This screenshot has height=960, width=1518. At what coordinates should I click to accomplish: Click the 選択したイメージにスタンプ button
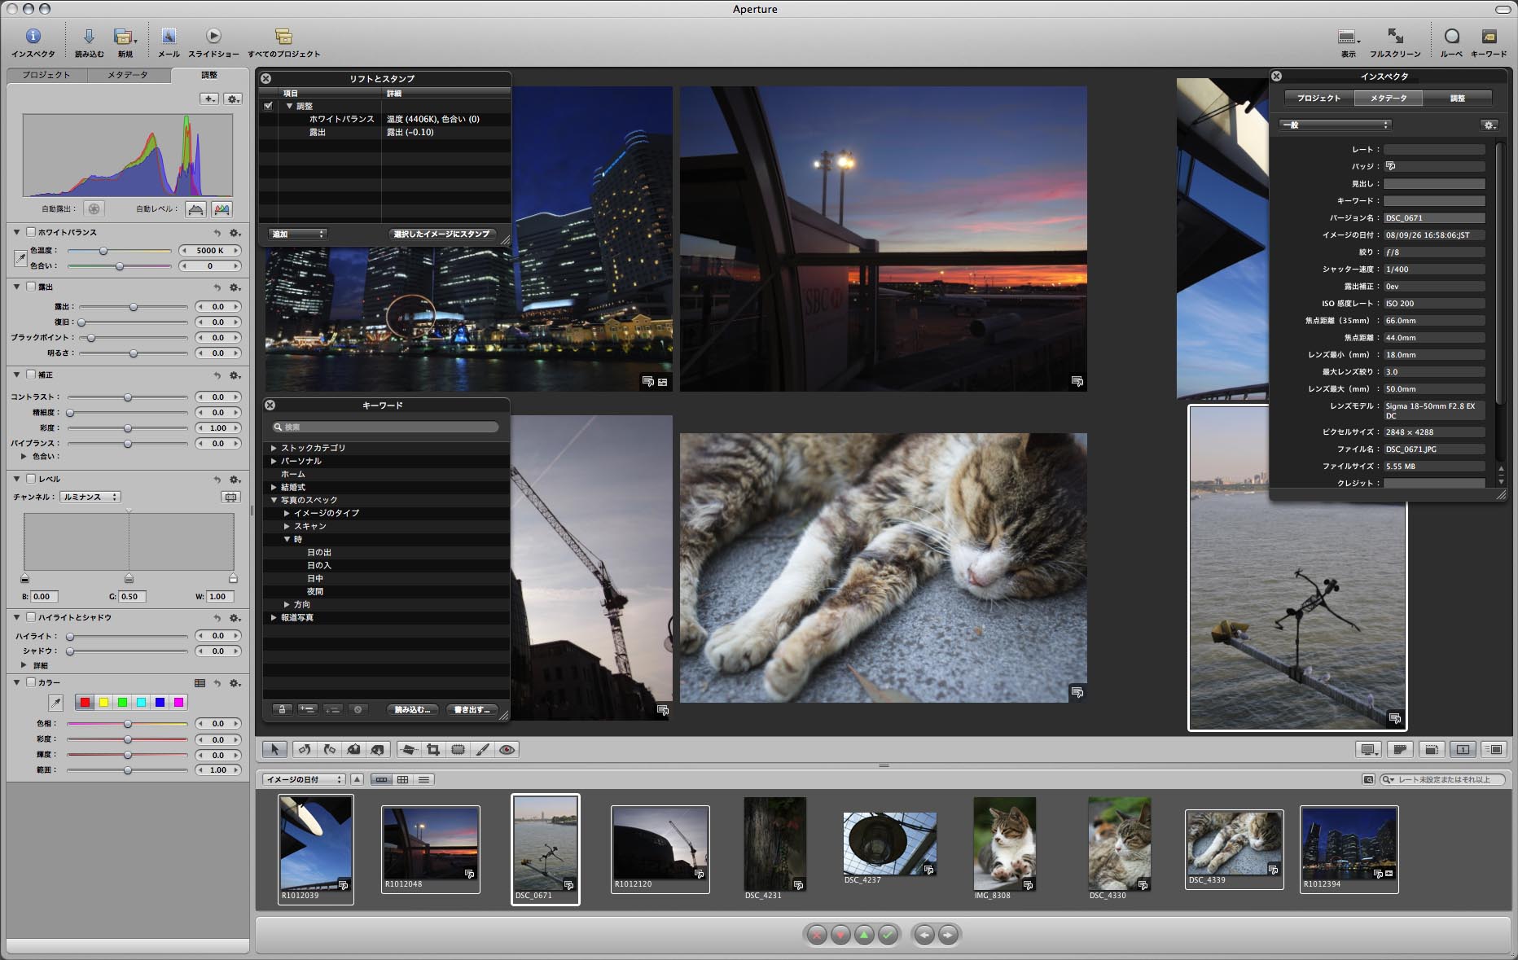441,234
